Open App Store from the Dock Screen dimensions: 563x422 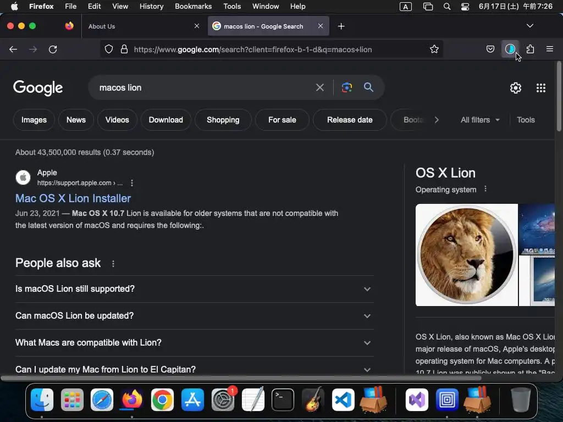tap(192, 400)
